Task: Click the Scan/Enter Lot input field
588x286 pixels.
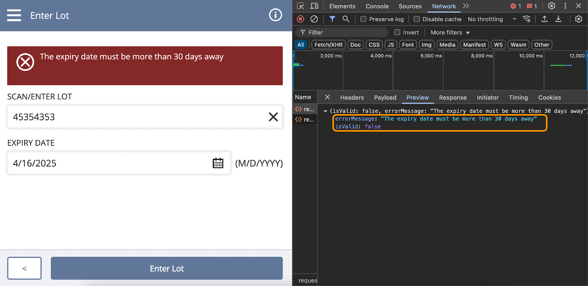Action: (x=136, y=117)
